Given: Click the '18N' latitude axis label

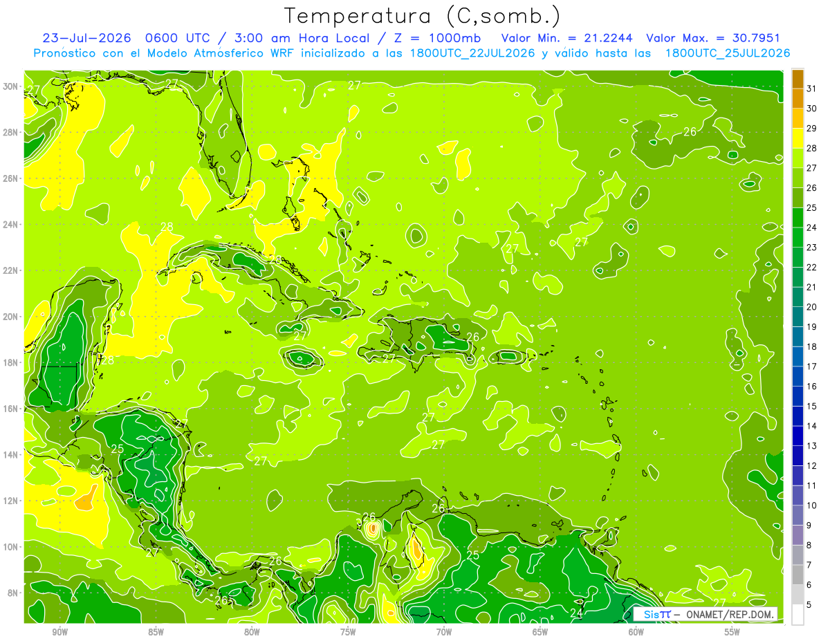Looking at the screenshot, I should click(x=10, y=362).
